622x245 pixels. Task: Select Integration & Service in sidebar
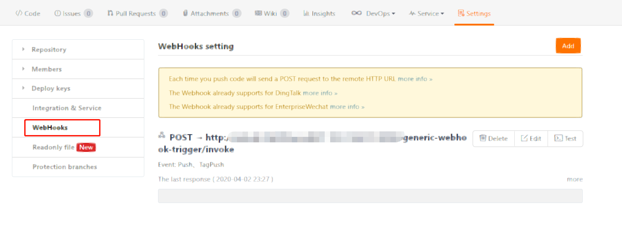coord(67,108)
